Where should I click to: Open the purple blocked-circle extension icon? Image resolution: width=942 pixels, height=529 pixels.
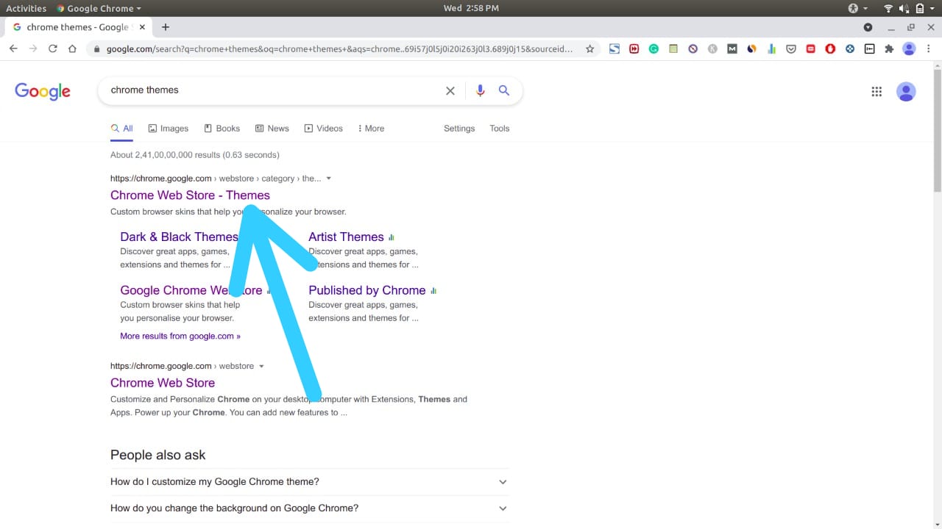(x=693, y=49)
